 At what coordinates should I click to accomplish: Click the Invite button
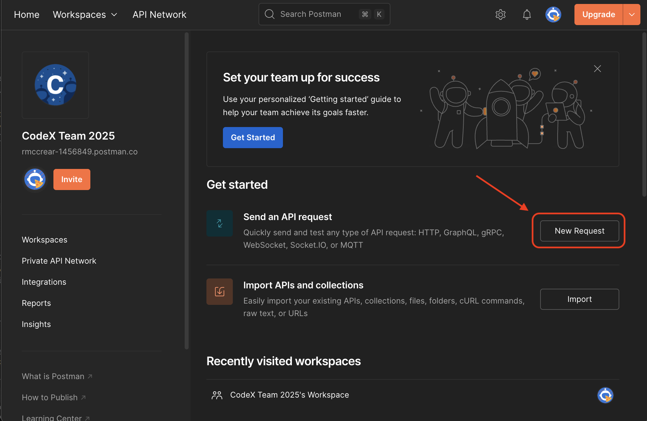(x=72, y=179)
